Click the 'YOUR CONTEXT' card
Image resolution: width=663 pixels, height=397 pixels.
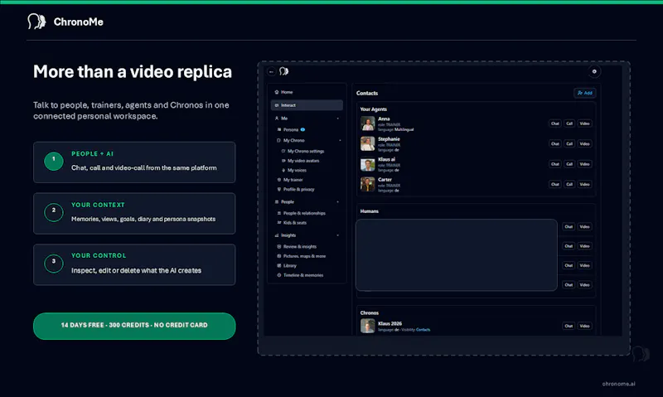(134, 214)
